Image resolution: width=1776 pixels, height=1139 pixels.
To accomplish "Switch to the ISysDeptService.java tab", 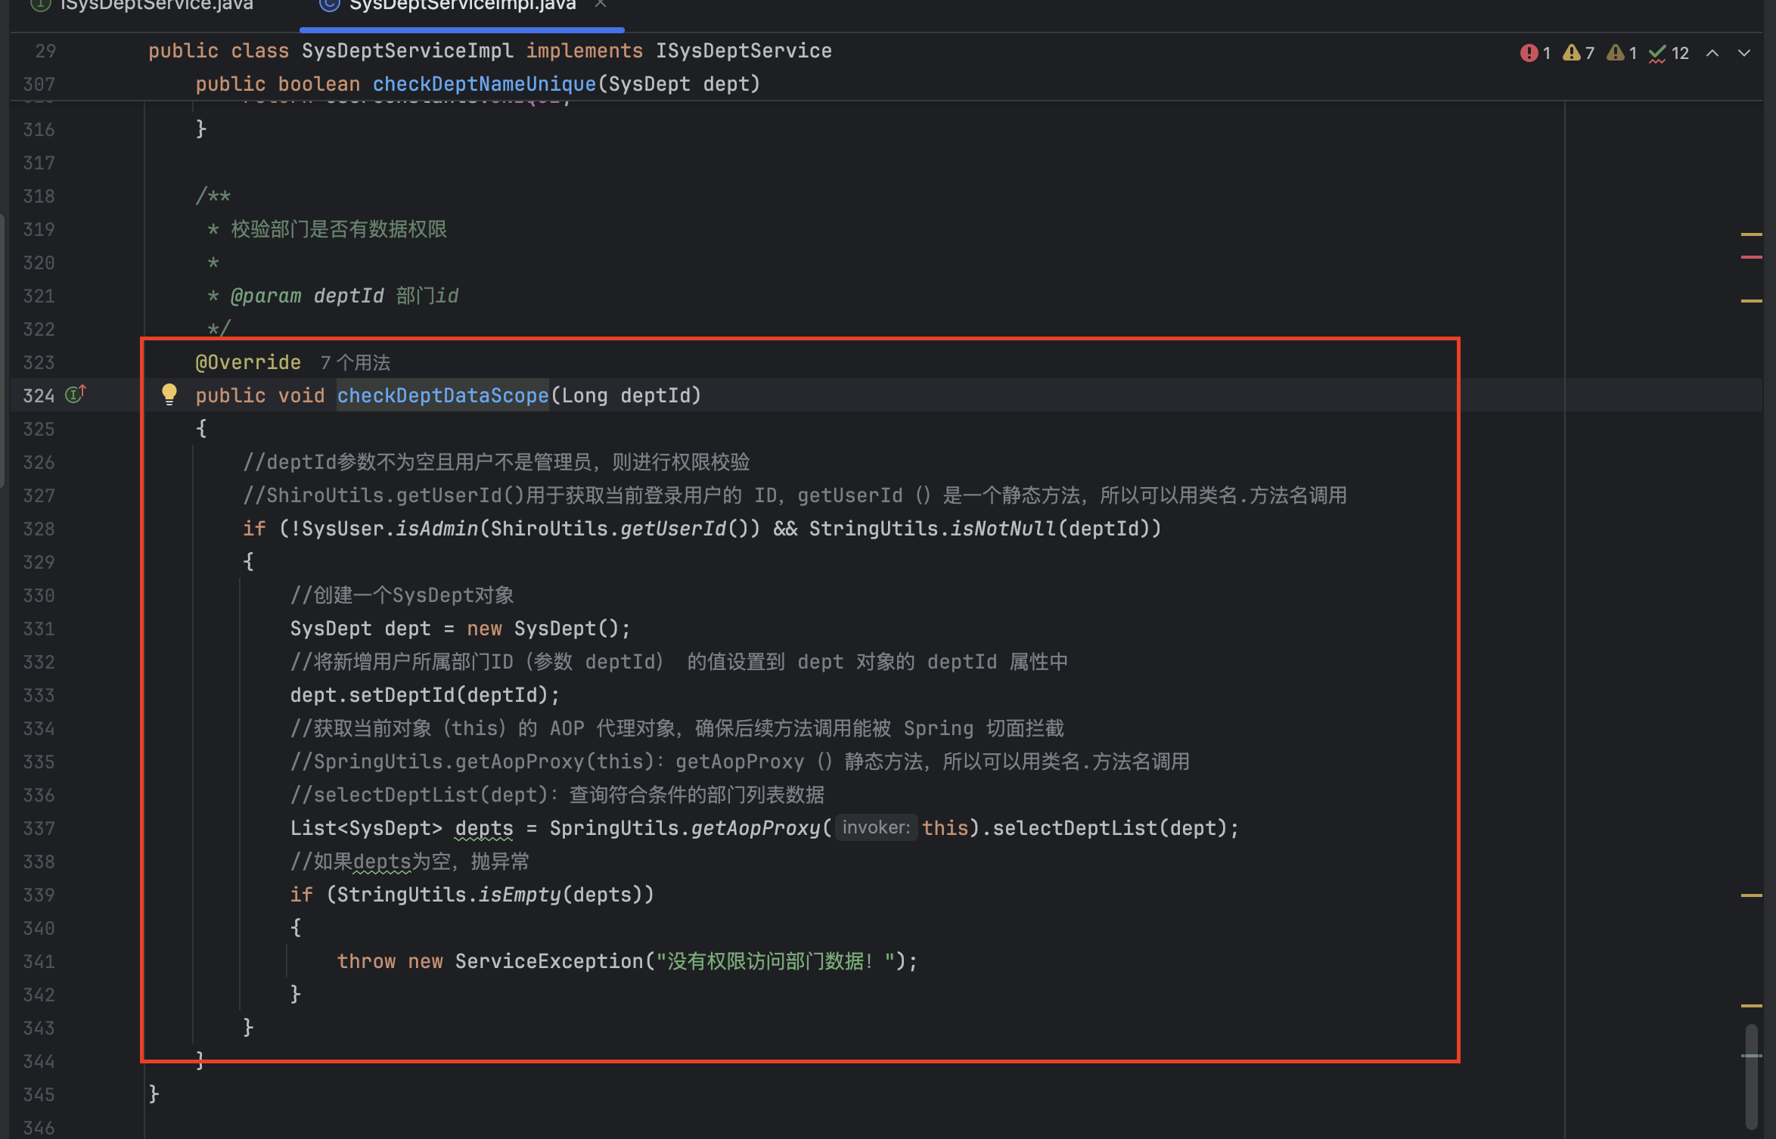I will point(155,6).
